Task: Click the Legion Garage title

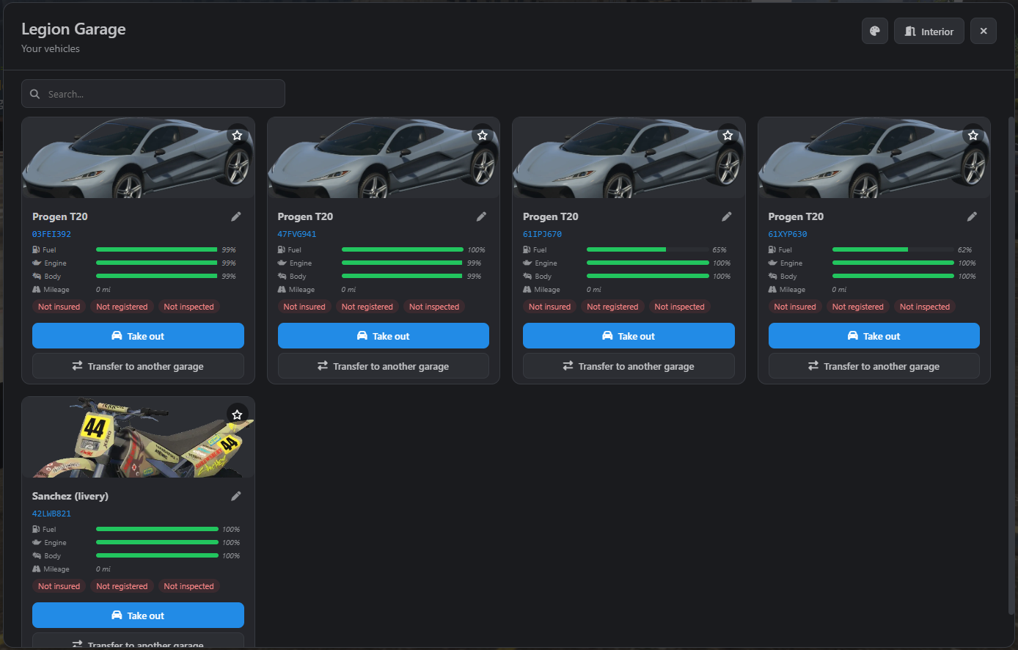Action: click(73, 29)
